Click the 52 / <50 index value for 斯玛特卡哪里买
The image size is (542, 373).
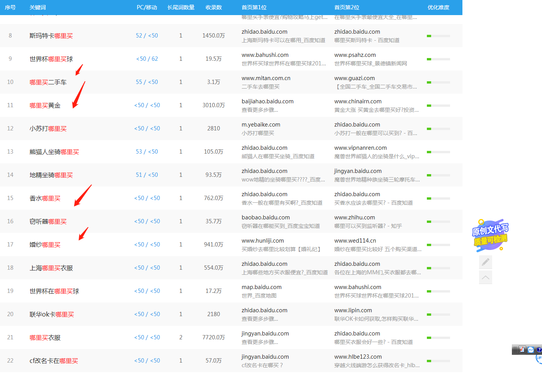point(147,36)
